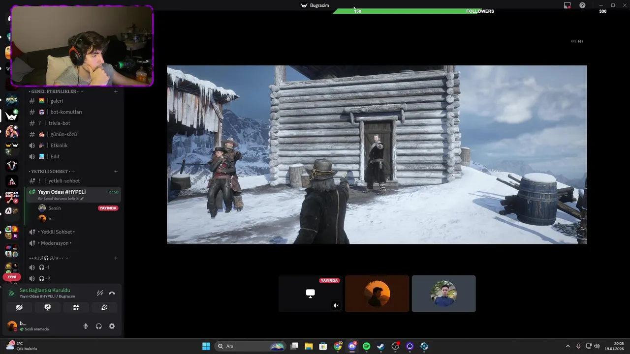Start an activity button
Viewport: 630px width, 354px height.
76,307
